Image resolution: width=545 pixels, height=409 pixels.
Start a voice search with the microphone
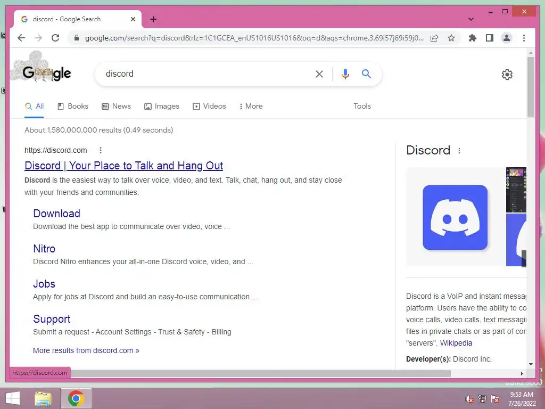[345, 73]
